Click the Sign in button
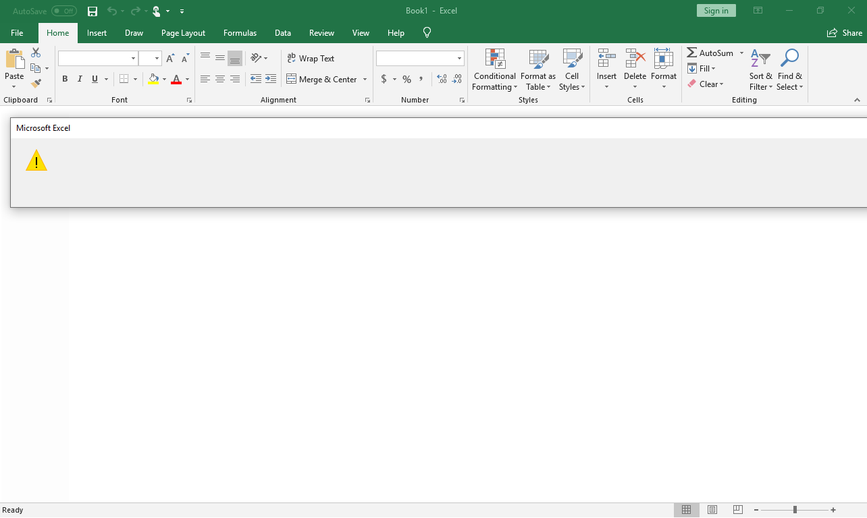867x518 pixels. point(716,11)
